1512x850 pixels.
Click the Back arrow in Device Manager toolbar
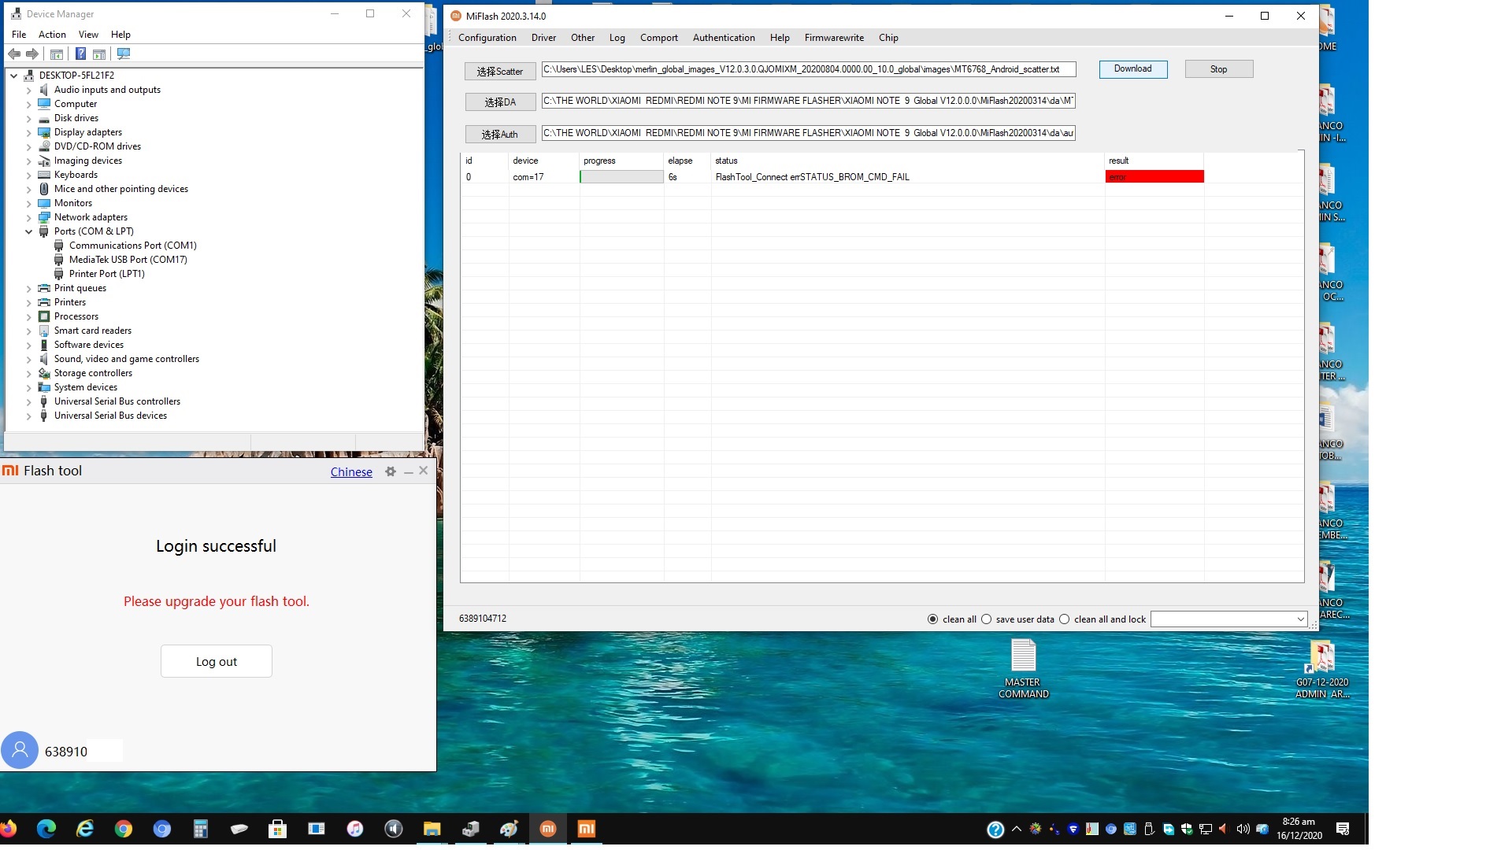14,54
